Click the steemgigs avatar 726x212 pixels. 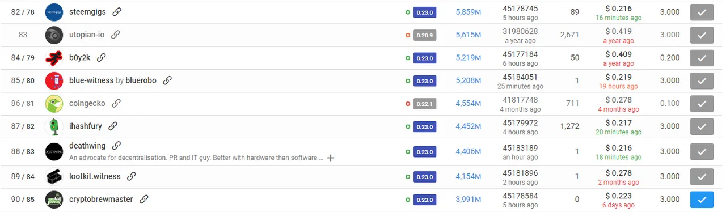click(54, 12)
